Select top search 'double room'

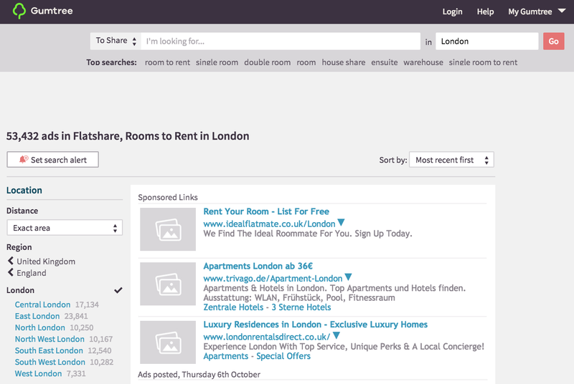(x=267, y=62)
